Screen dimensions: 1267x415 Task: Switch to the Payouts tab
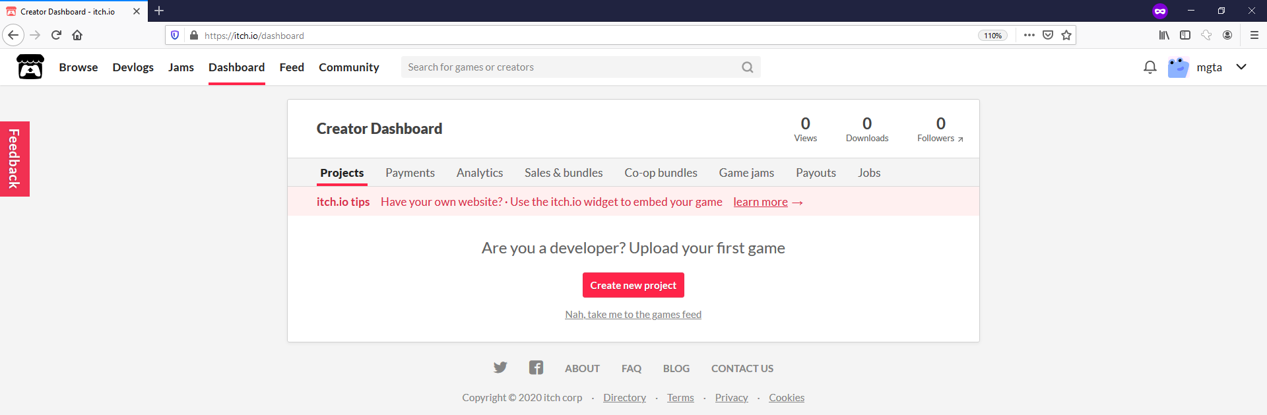click(816, 173)
